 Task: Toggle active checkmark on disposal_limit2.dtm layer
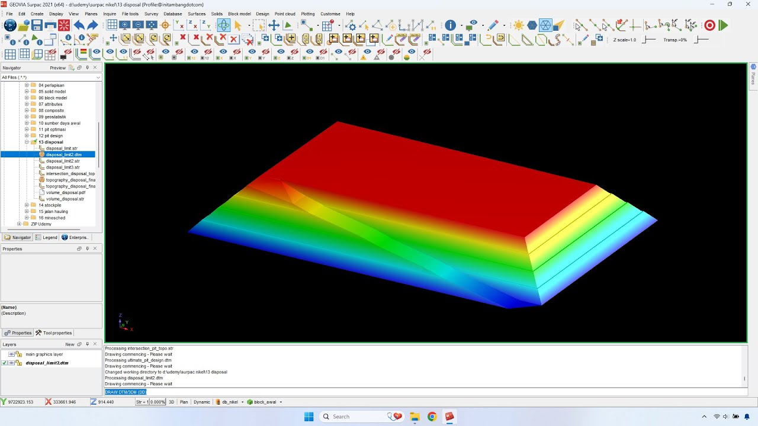click(4, 363)
